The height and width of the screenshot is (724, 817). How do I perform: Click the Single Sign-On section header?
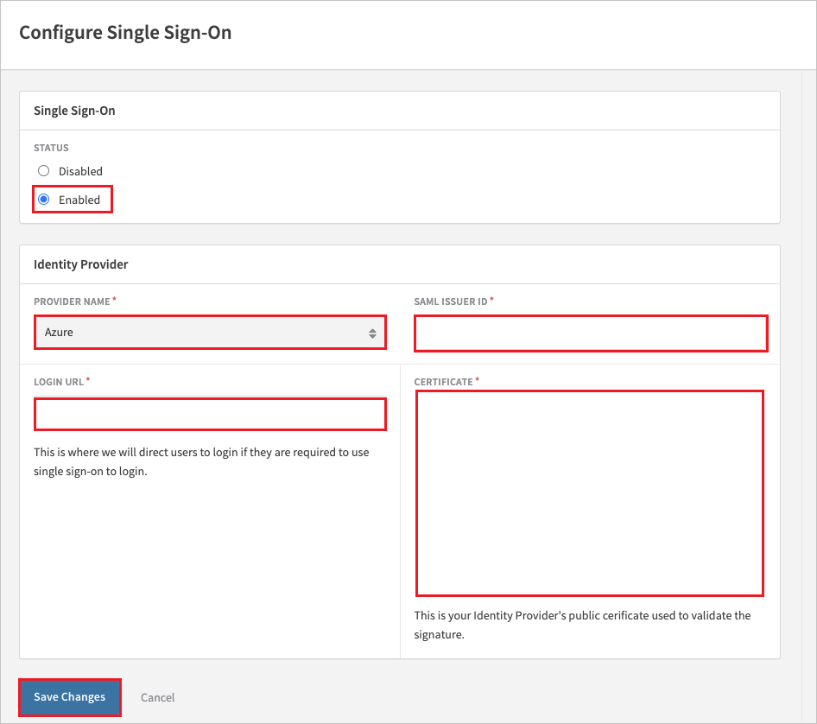pyautogui.click(x=74, y=111)
